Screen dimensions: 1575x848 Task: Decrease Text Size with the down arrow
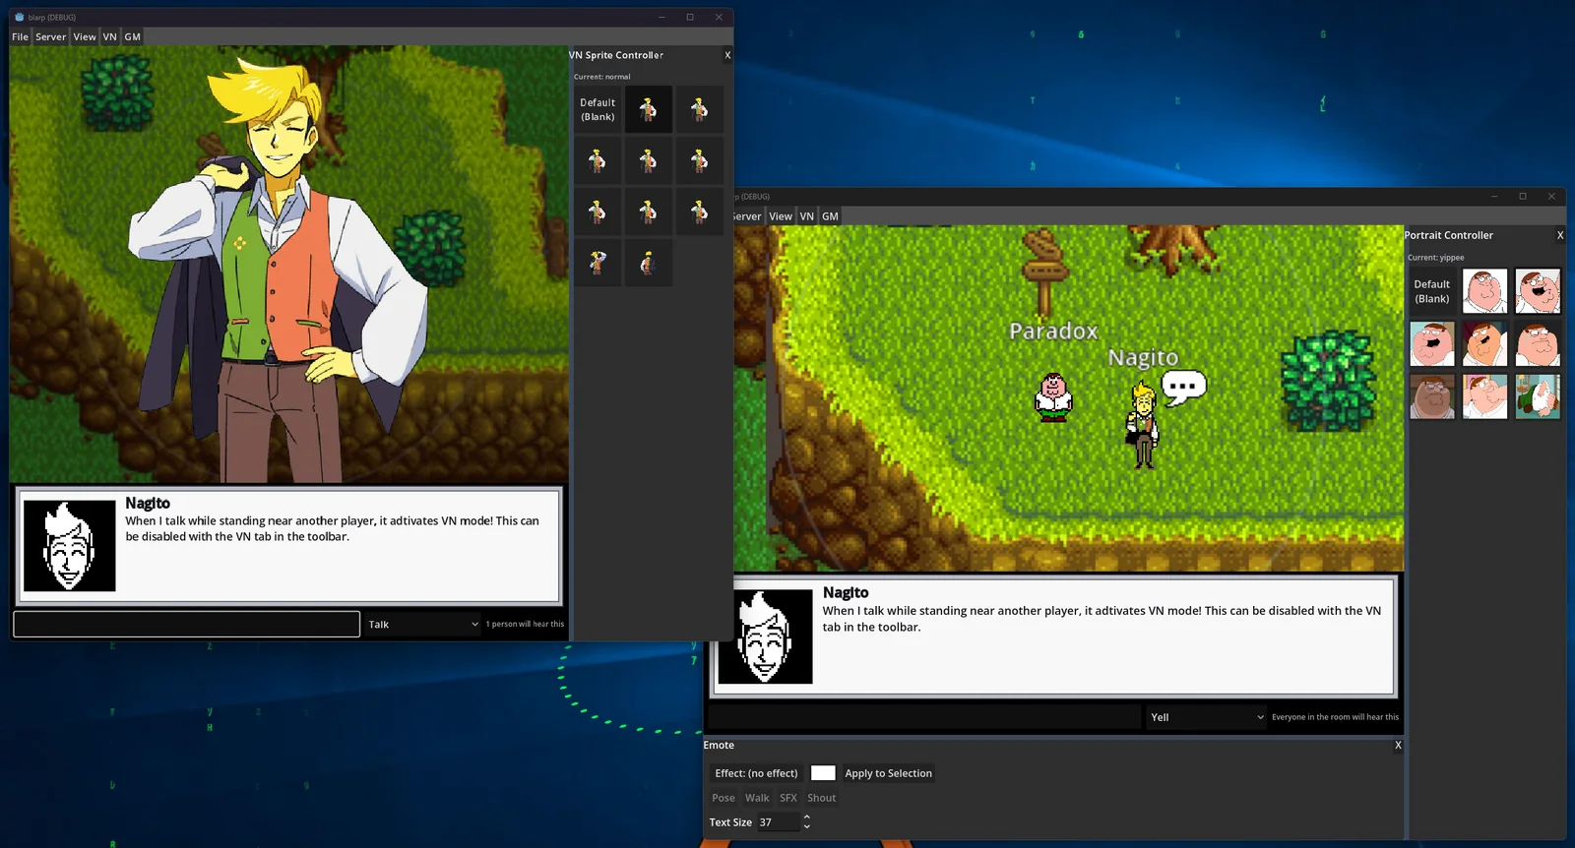pyautogui.click(x=807, y=826)
